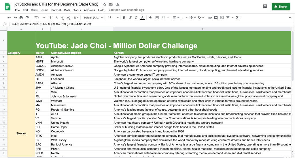Format as percent

coord(56,18)
